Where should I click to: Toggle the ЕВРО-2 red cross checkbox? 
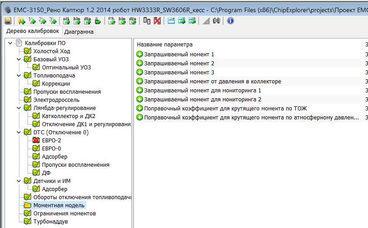pos(36,141)
